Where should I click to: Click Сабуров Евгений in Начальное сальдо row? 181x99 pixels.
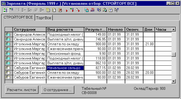click(30, 68)
